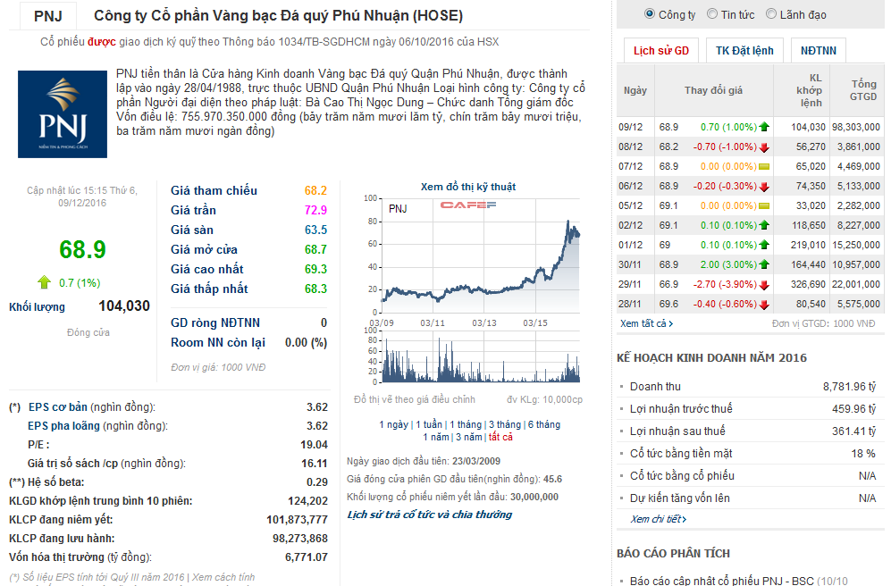This screenshot has width=891, height=586.
Task: Show the full chart range with tất cả
Action: 500,437
